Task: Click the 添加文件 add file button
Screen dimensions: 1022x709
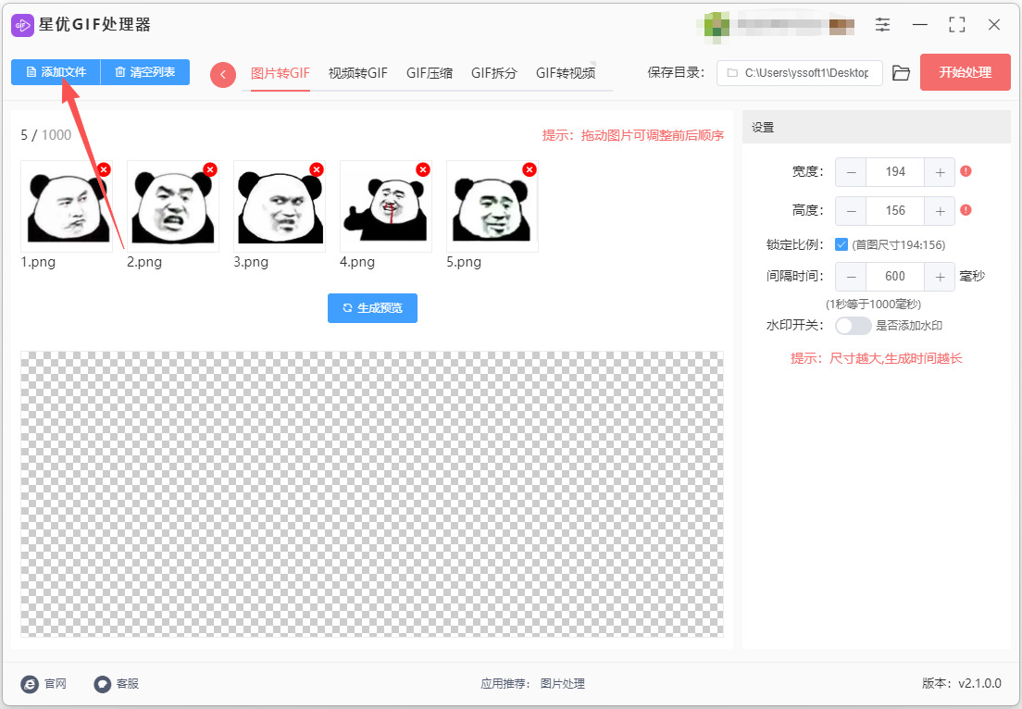Action: 56,72
